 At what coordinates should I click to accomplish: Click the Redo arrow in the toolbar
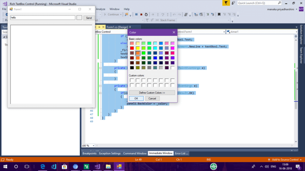tap(179, 15)
